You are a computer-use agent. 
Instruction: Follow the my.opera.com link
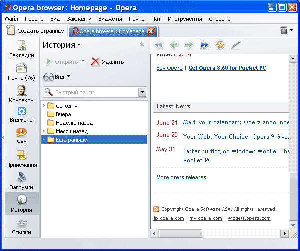[206, 218]
